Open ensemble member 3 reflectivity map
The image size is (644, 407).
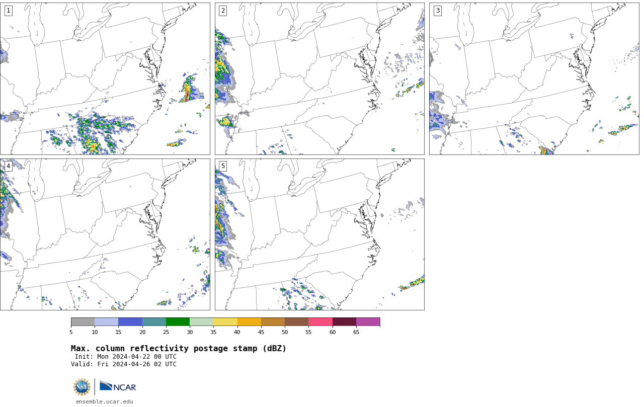click(x=534, y=78)
